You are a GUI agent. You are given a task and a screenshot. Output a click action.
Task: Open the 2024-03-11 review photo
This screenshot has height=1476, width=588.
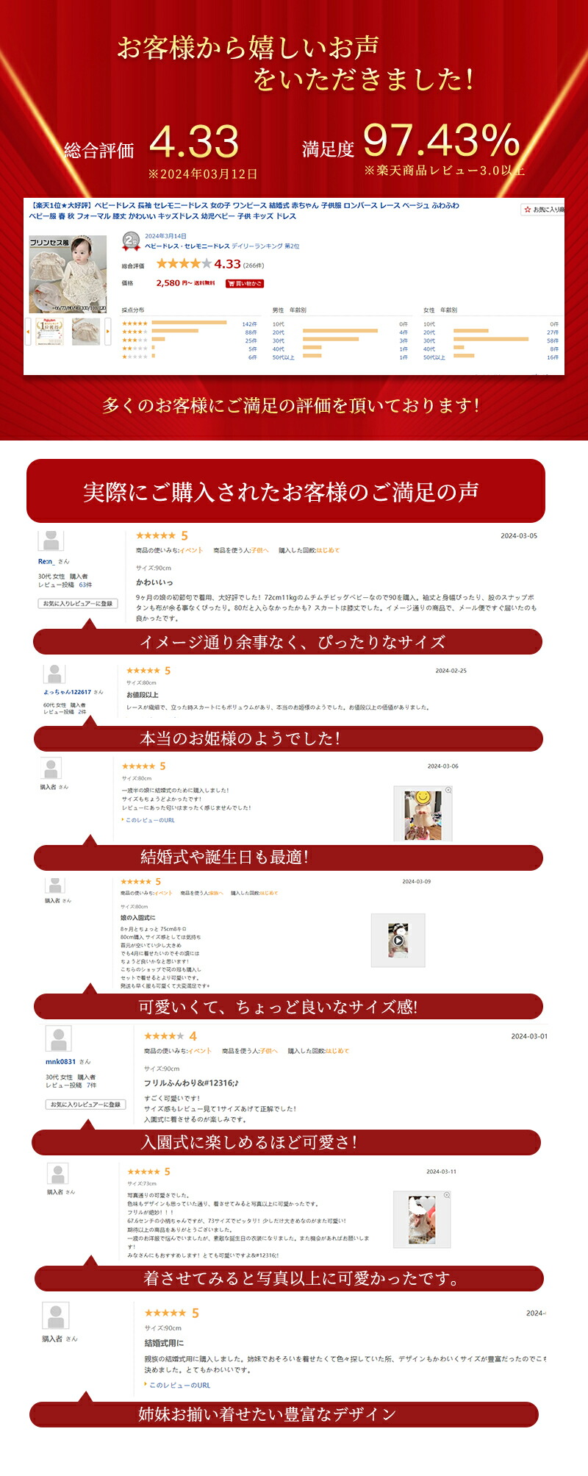click(422, 1219)
